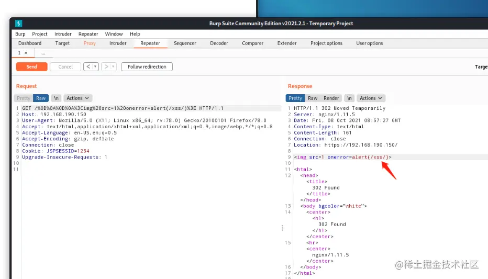Click the User-Agent header line
This screenshot has width=488, height=279.
tap(144, 120)
